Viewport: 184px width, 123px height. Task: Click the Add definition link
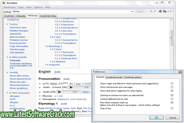pyautogui.click(x=17, y=53)
